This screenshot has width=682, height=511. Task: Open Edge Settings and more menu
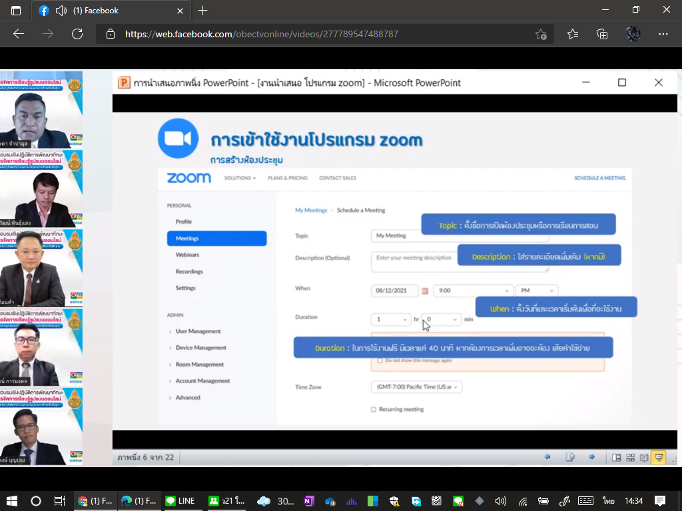pos(663,34)
